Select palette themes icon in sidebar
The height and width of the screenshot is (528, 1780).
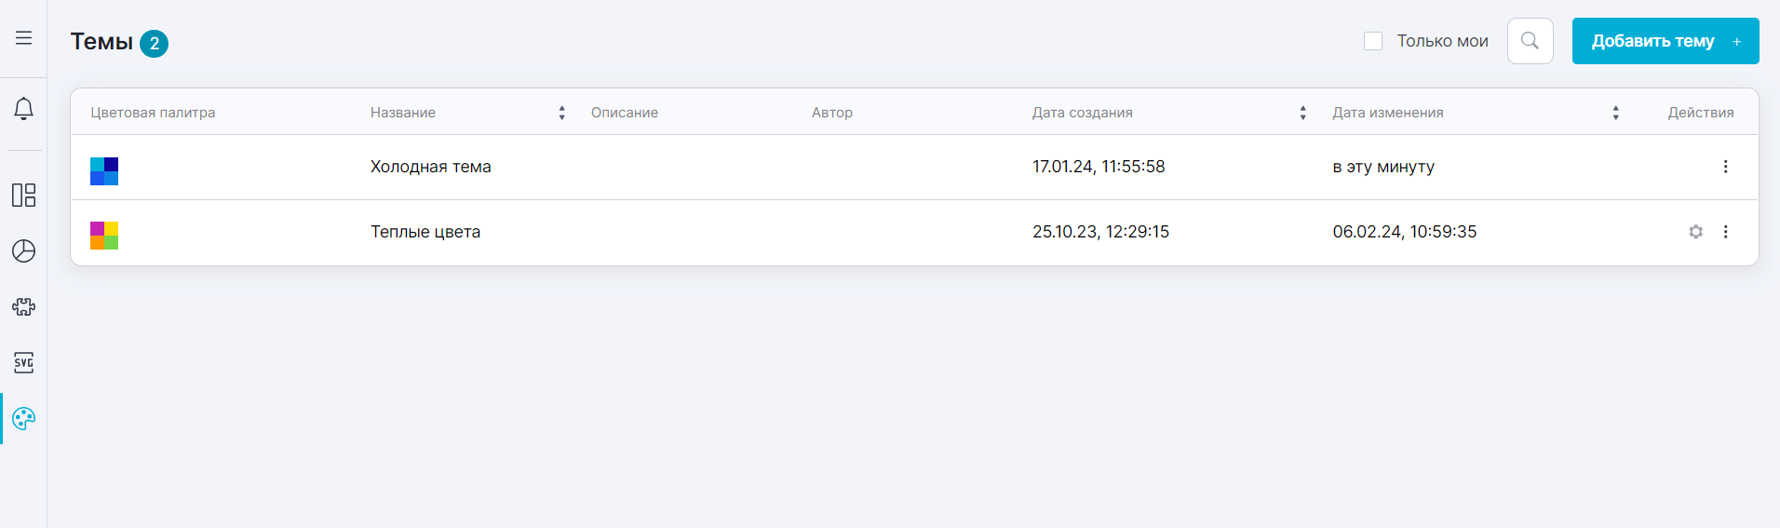[23, 418]
